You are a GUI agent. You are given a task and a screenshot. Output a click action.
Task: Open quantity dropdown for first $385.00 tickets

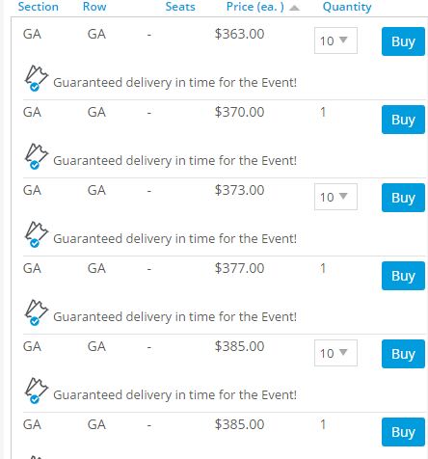tap(335, 353)
